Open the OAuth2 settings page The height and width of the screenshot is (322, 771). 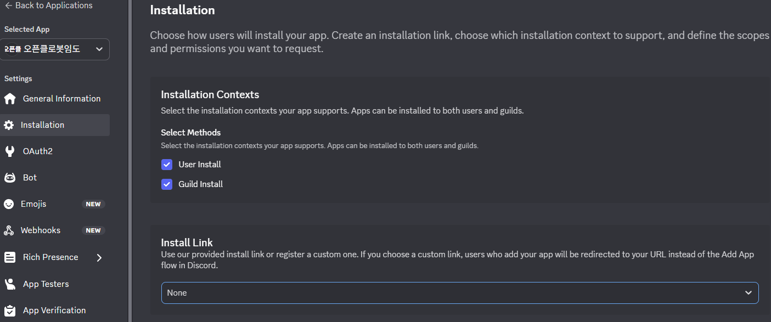[x=55, y=151]
